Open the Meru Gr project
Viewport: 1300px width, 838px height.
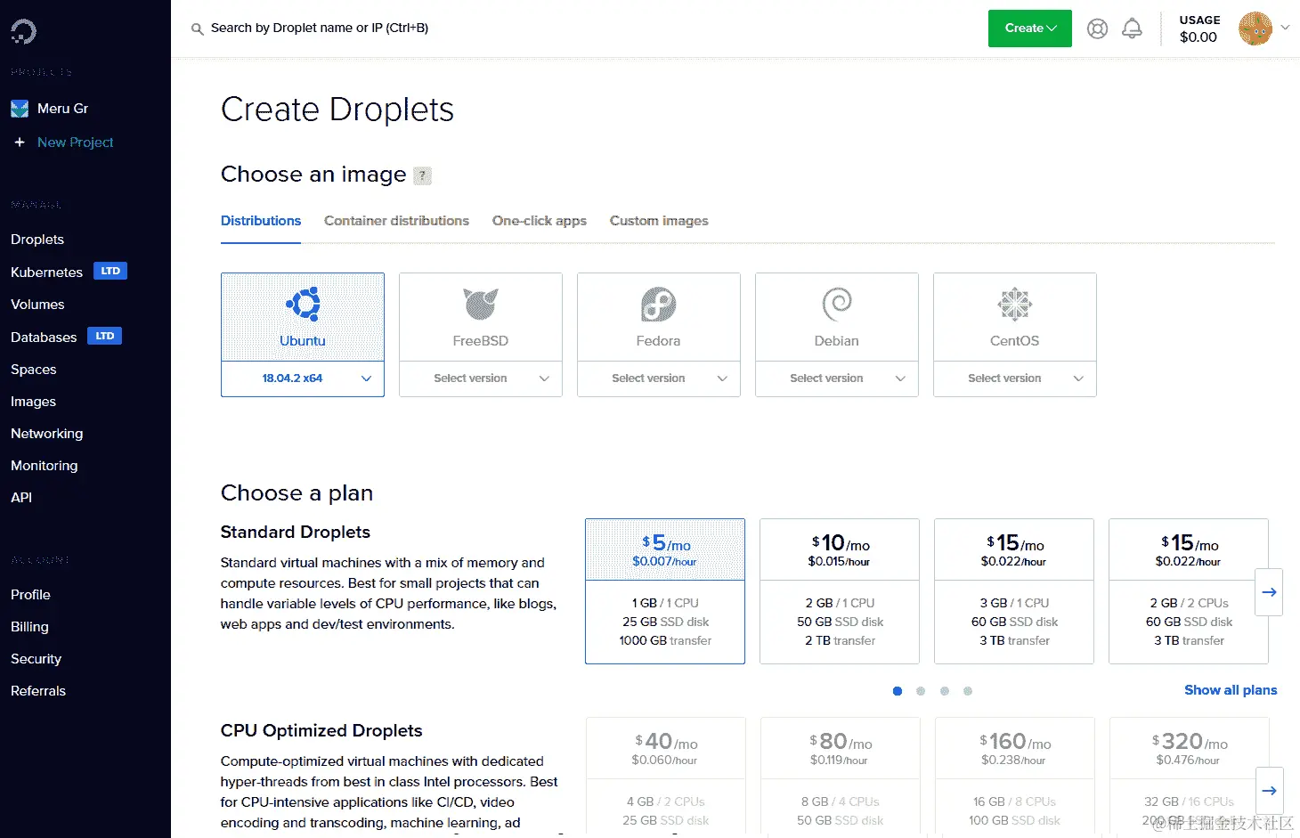point(62,109)
